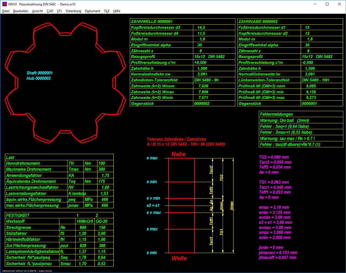The image size is (346, 273).
Task: Open the Ansicht menu
Action: point(38,11)
